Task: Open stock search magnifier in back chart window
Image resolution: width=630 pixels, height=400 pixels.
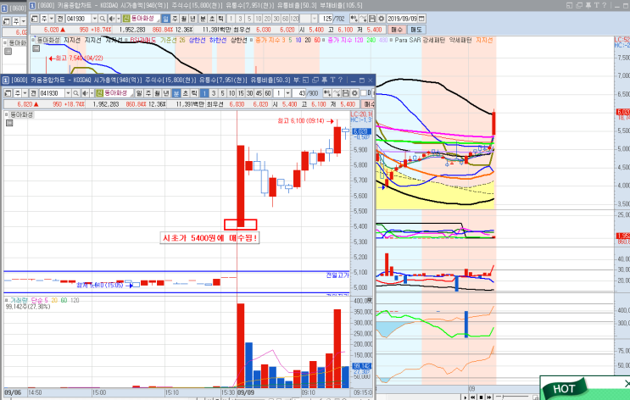Action: point(103,19)
